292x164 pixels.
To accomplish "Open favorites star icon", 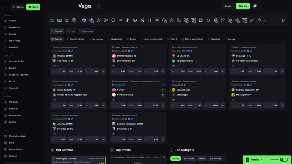I will click(x=67, y=21).
